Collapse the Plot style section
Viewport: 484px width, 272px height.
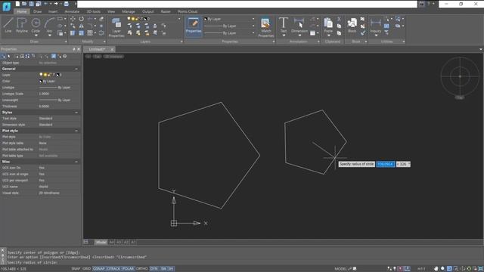pos(76,131)
